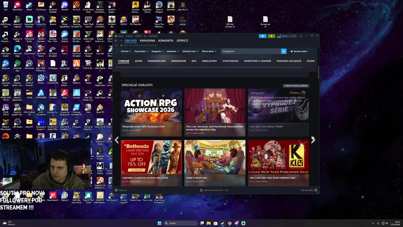Select the Tor Browser desktop icon

41,6
